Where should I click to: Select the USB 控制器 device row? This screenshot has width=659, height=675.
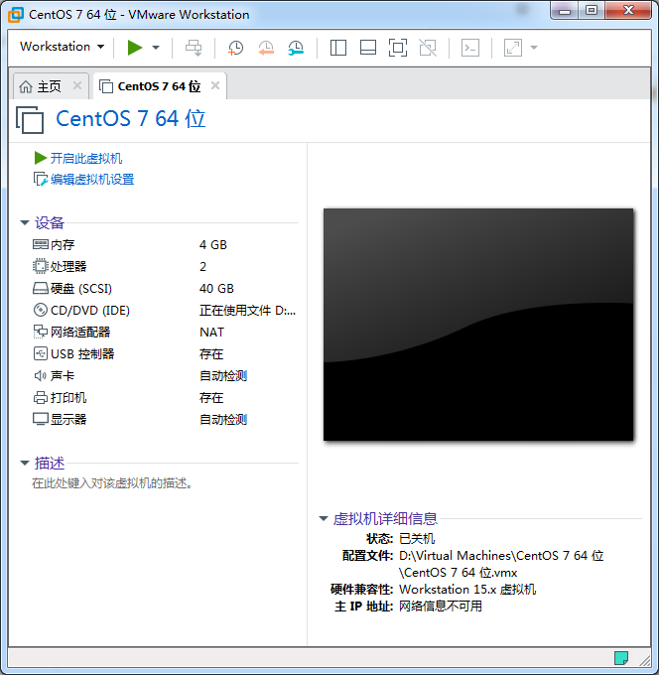coord(164,353)
